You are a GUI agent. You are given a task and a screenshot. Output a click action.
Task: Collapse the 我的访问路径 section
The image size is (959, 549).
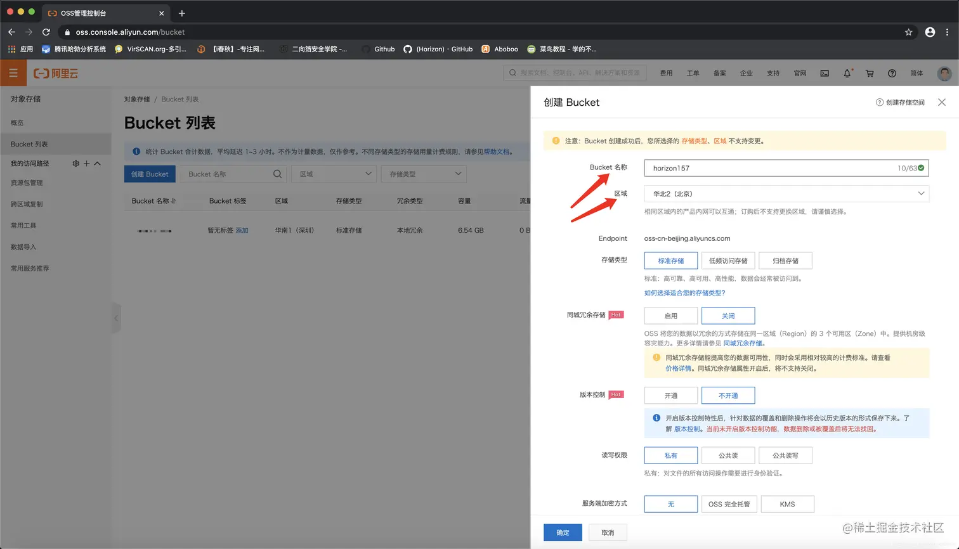[x=98, y=164]
